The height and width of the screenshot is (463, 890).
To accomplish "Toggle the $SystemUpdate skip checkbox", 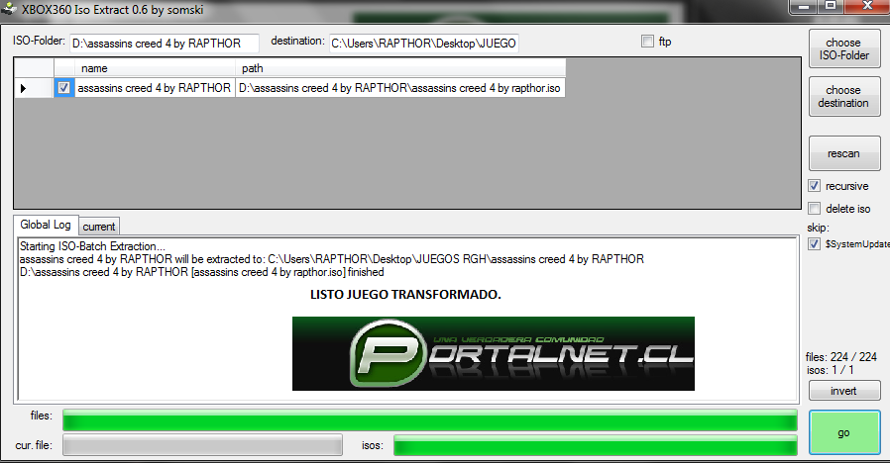I will pos(814,243).
